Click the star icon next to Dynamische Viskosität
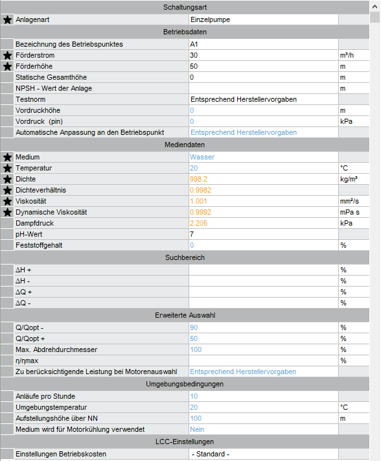Screen dimensions: 381x461 coord(7,212)
